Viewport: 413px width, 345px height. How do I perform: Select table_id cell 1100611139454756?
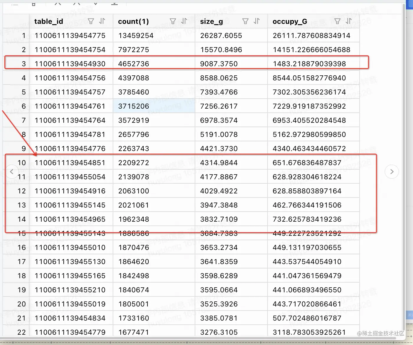(71, 78)
